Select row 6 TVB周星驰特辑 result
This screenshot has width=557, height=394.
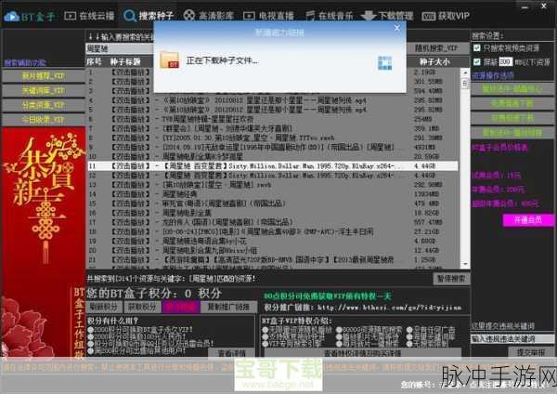272,119
